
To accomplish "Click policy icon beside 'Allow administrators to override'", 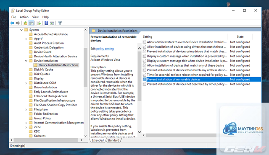I will [145, 42].
